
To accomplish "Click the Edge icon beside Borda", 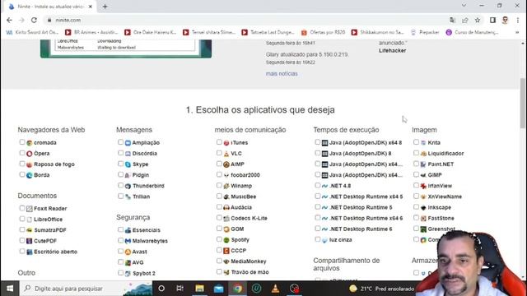I will tap(30, 175).
